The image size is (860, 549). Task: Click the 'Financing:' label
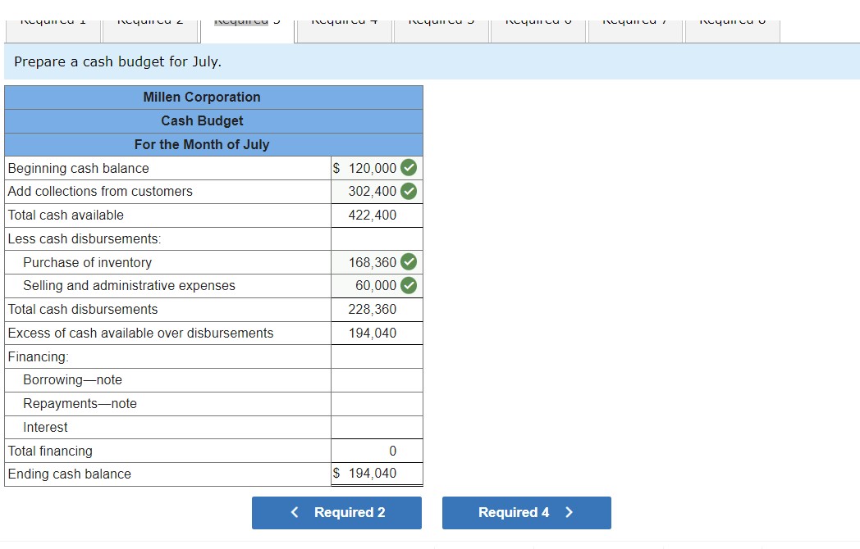[x=39, y=356]
